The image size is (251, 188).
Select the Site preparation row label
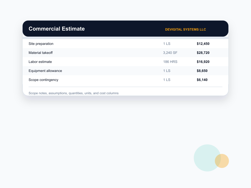coord(41,44)
